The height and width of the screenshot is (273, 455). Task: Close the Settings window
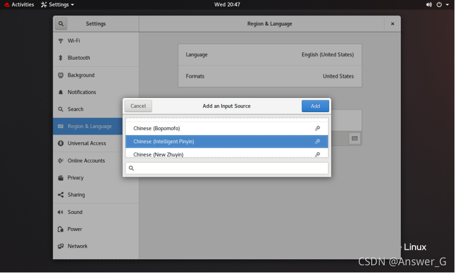coord(393,24)
